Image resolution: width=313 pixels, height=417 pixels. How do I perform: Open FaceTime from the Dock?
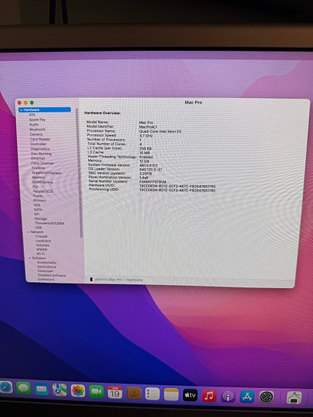point(97,392)
